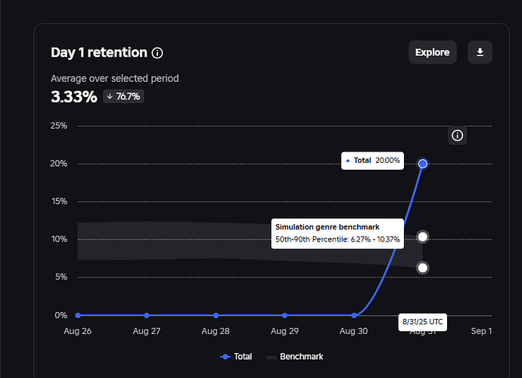Click the info icon beside Day 1 retention
522x378 pixels.
pos(157,53)
